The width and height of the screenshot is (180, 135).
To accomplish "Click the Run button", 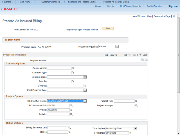I will [x=108, y=29].
